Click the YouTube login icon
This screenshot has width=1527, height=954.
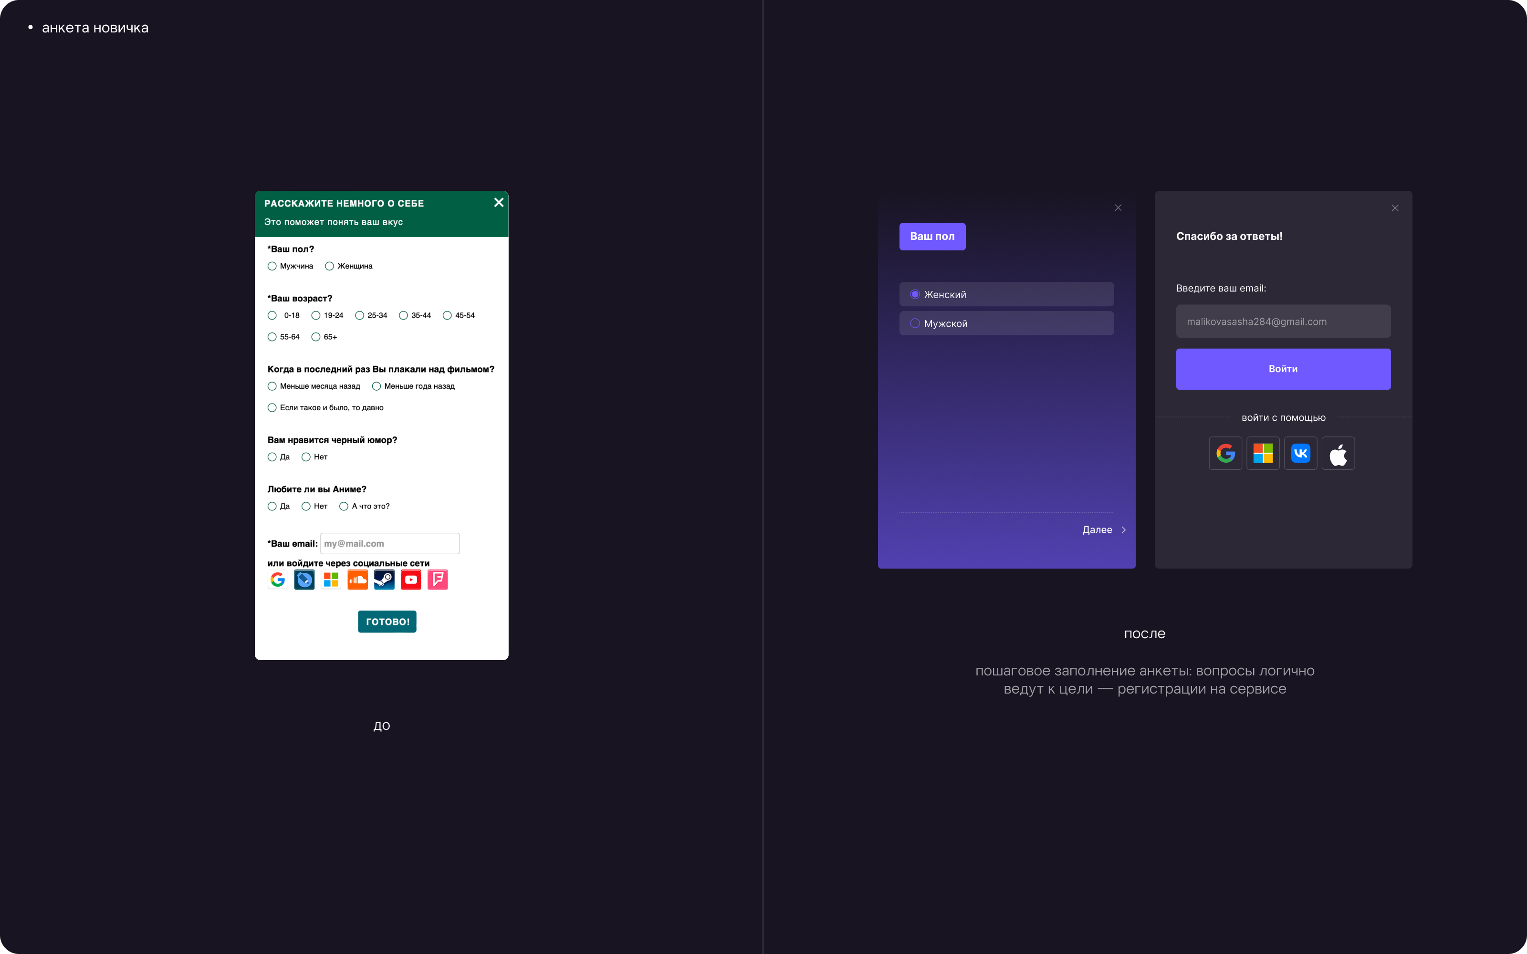point(411,579)
